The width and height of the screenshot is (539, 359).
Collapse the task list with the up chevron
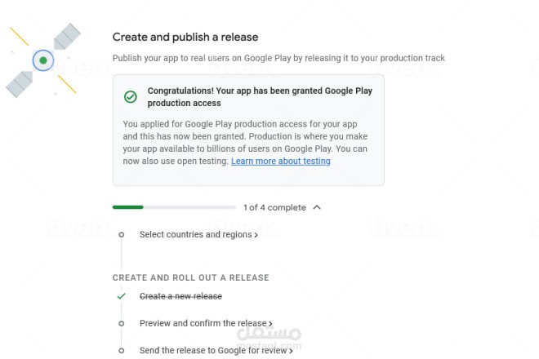317,207
